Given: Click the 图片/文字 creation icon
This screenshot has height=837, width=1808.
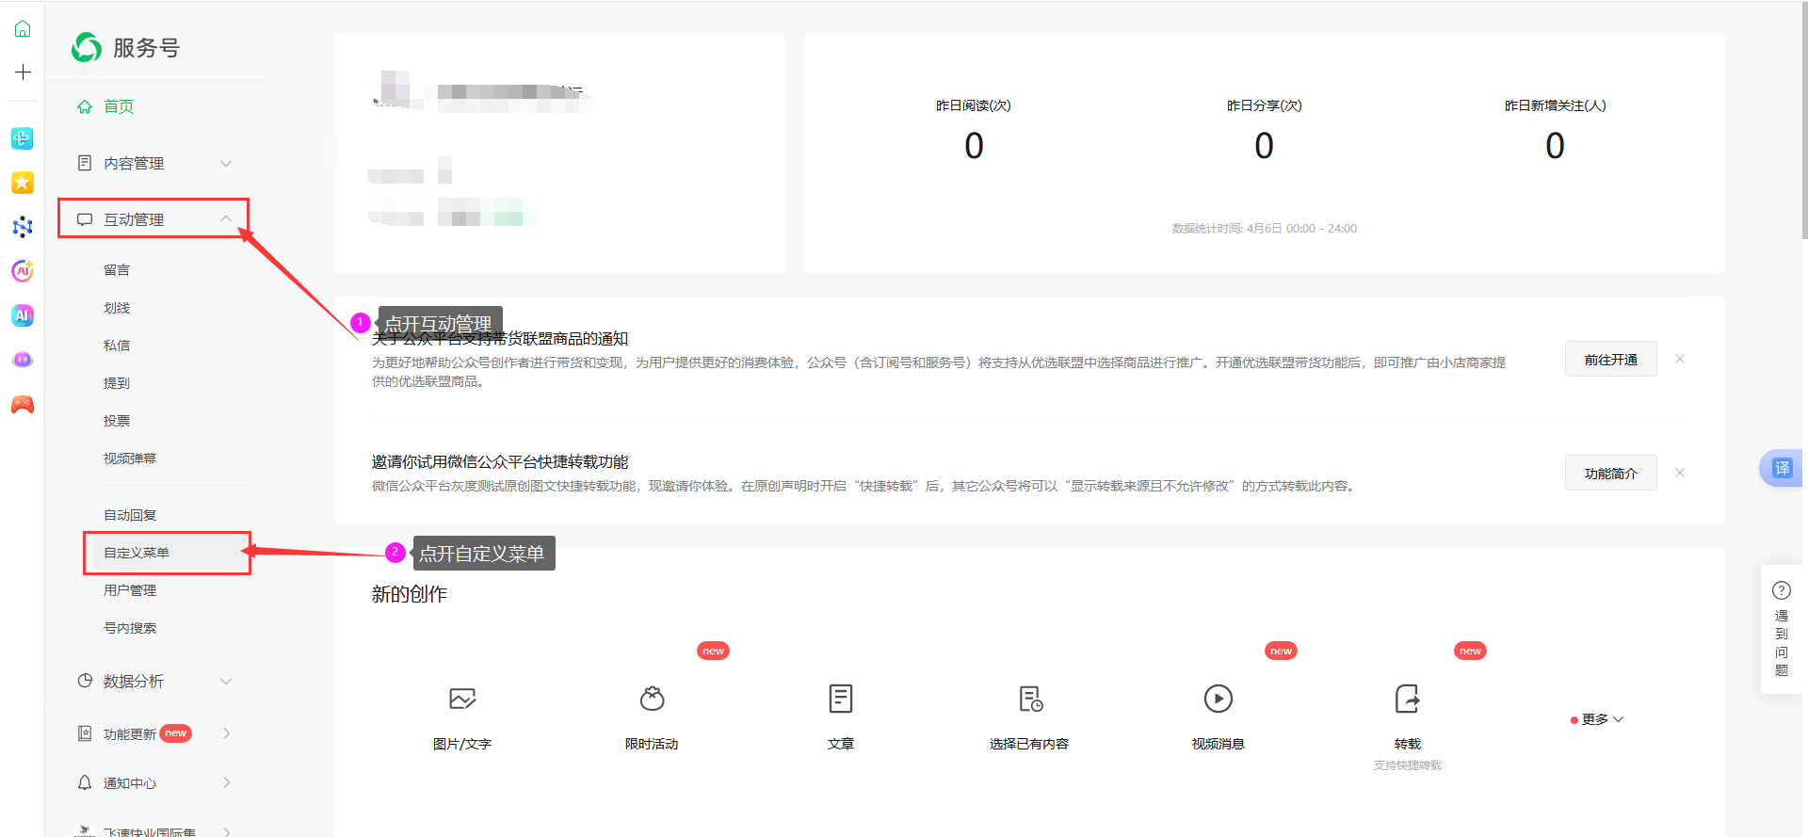Looking at the screenshot, I should click(462, 699).
